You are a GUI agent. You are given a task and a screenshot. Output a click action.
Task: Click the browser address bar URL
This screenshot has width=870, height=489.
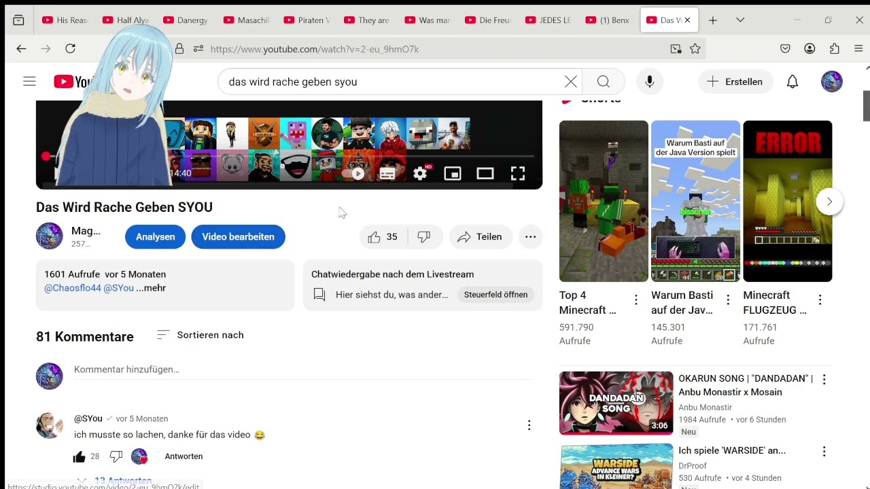pos(315,49)
